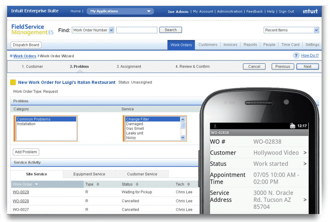Screen dimensions: 330x222
Task: Click the How Do I help question icon
Action: tap(296, 55)
